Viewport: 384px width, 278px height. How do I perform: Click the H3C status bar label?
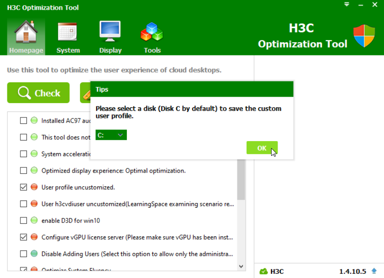pos(277,272)
